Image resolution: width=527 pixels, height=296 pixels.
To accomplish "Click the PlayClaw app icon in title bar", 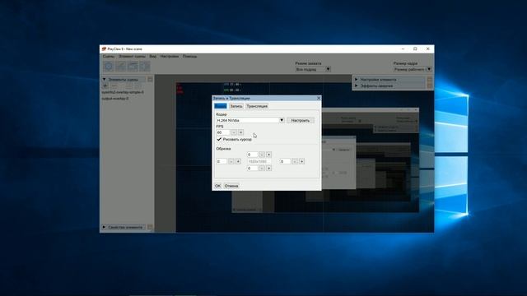I will pos(105,49).
